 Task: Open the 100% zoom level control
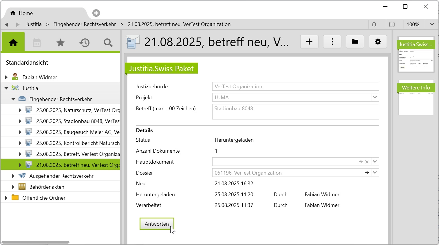(x=413, y=25)
